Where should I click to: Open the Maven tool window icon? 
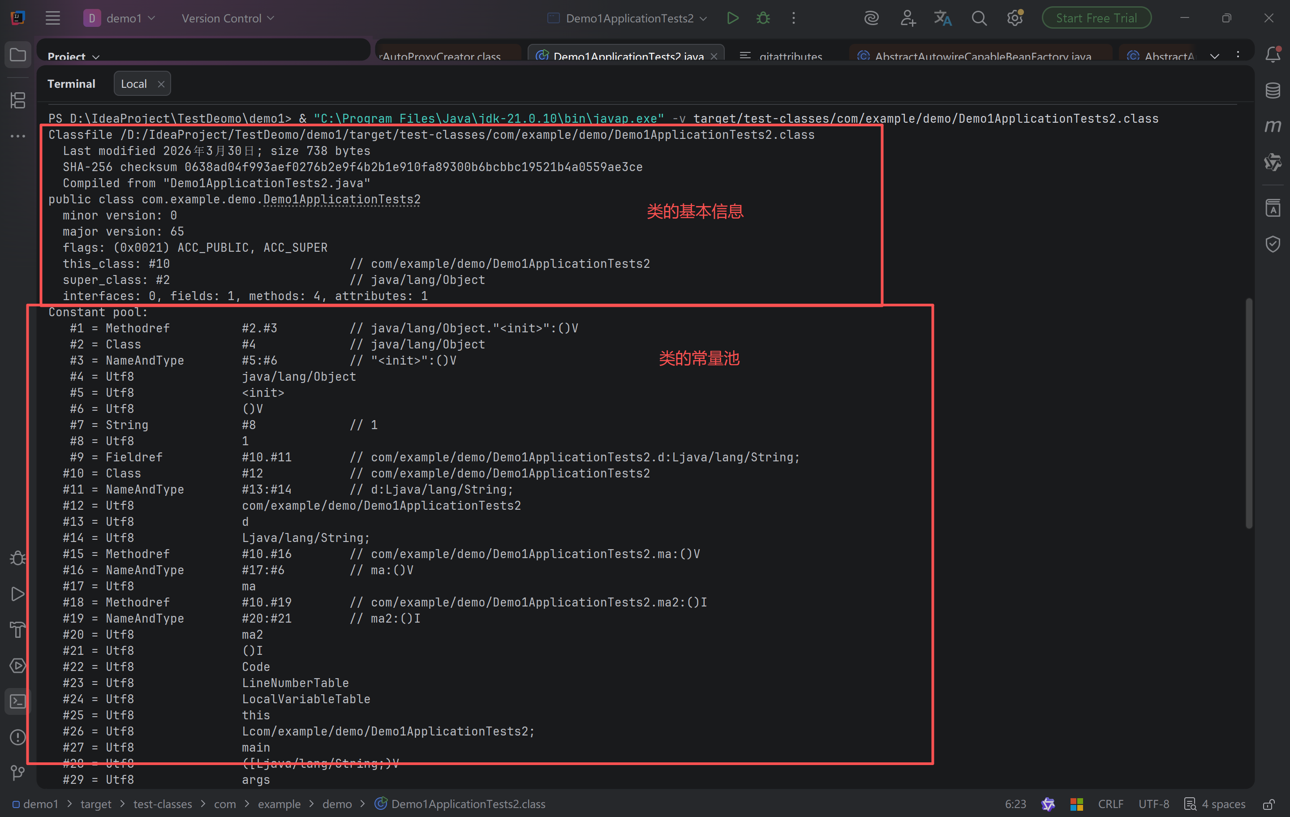[x=1273, y=126]
